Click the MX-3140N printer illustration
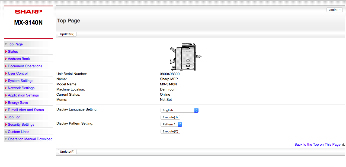This screenshot has height=167, width=346. (x=186, y=56)
